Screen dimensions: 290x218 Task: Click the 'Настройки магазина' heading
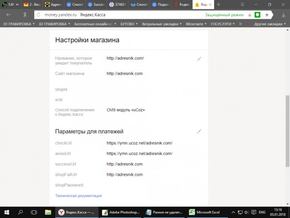87,40
